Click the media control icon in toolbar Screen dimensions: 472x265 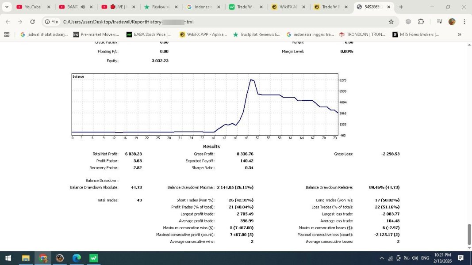pos(439,22)
